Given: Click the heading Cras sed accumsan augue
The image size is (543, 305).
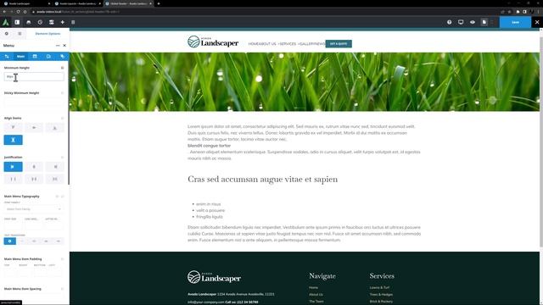Looking at the screenshot, I should pos(262,179).
